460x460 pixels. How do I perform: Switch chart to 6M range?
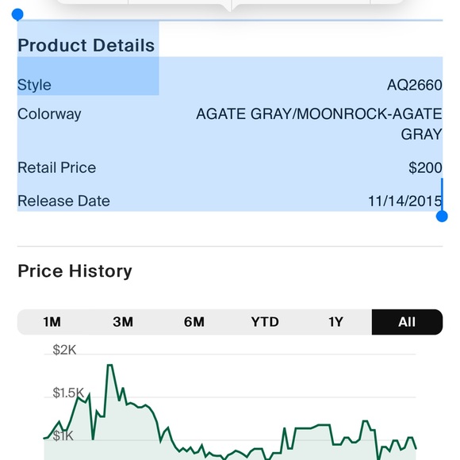click(194, 322)
